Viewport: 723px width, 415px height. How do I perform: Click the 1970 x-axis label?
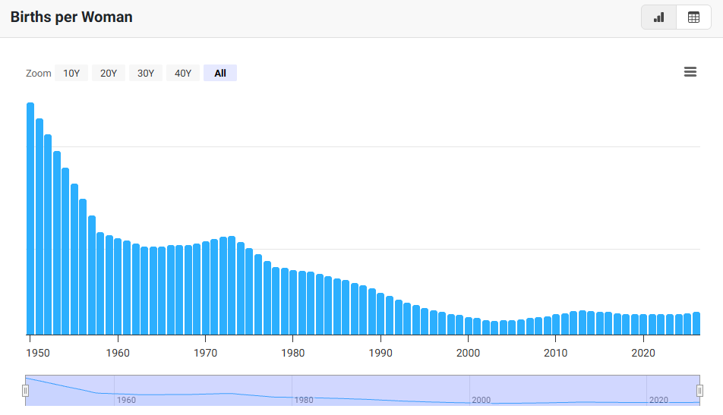tap(205, 354)
